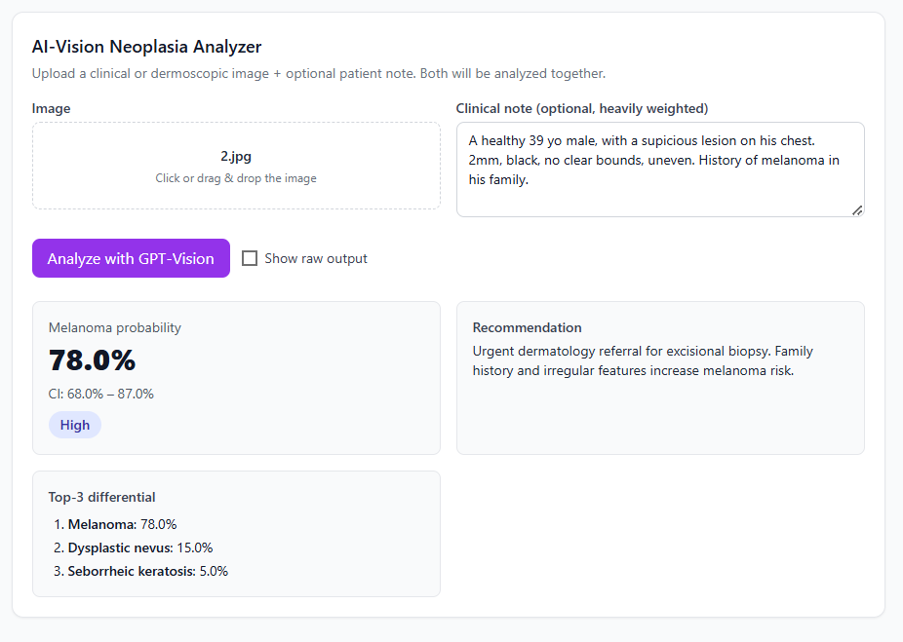Click the "78.0%" melanoma probability value

point(92,360)
